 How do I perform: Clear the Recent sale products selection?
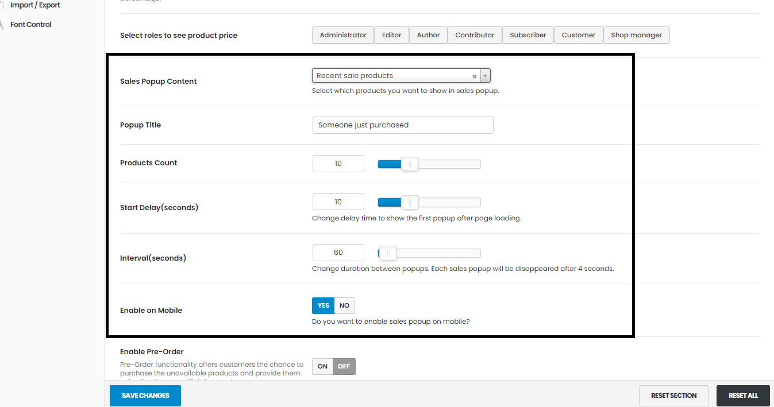click(475, 76)
